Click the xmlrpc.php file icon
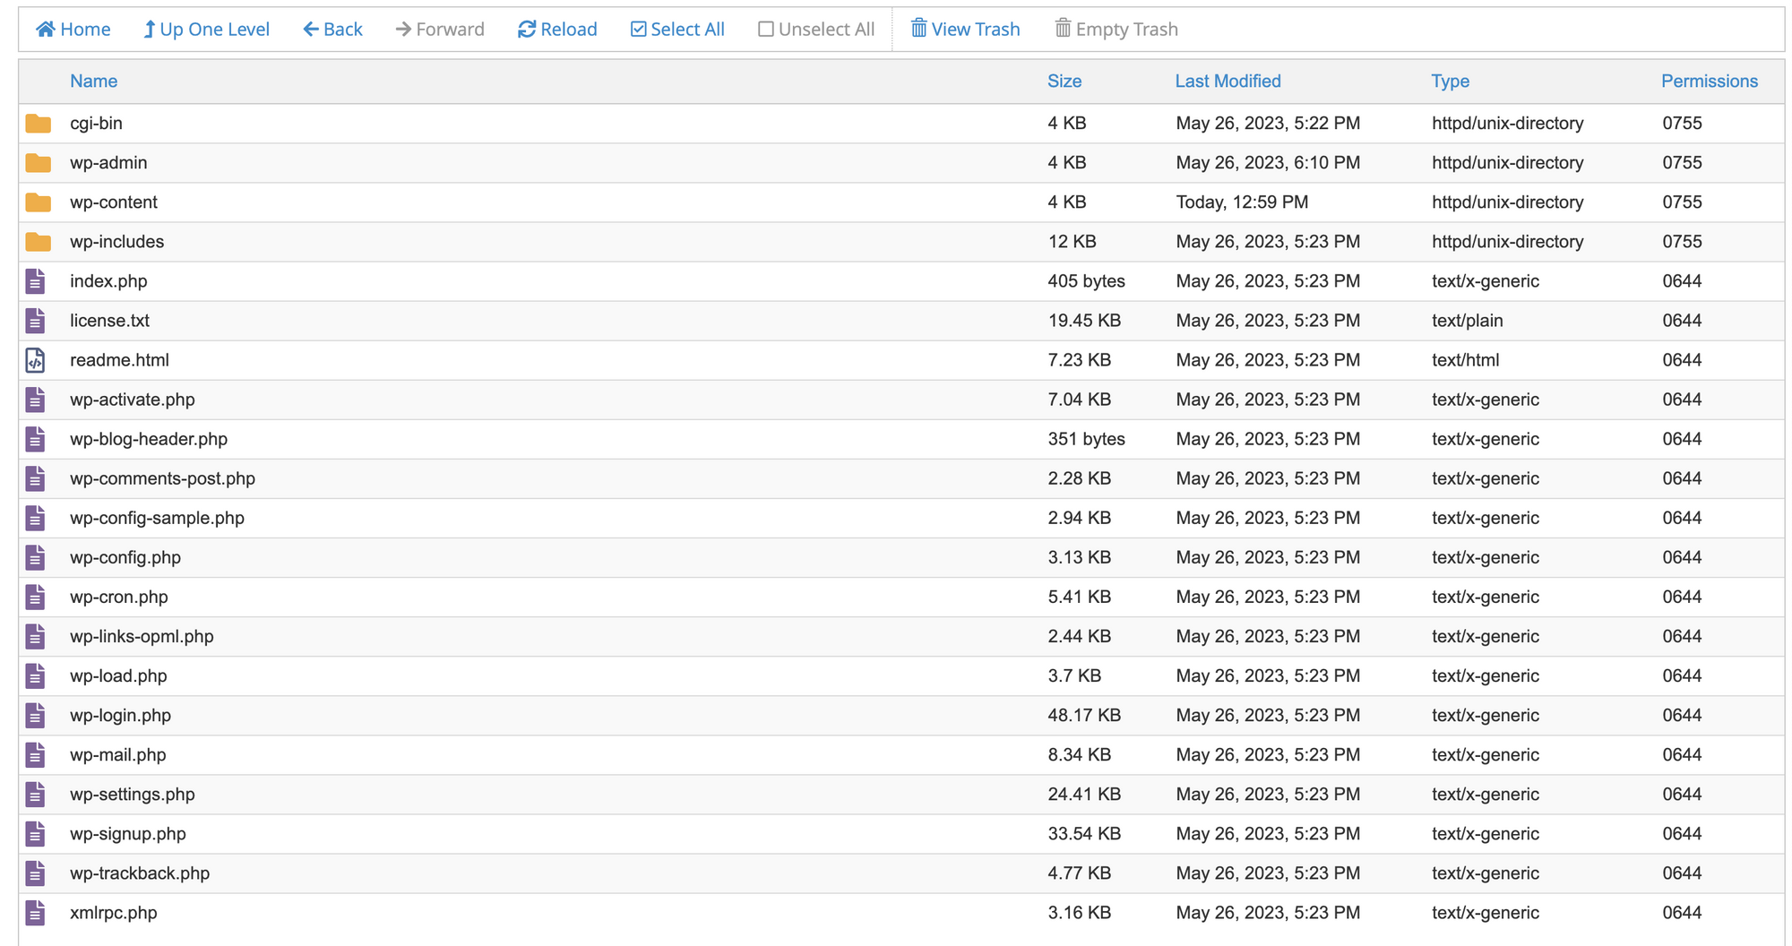The height and width of the screenshot is (946, 1792). click(35, 912)
